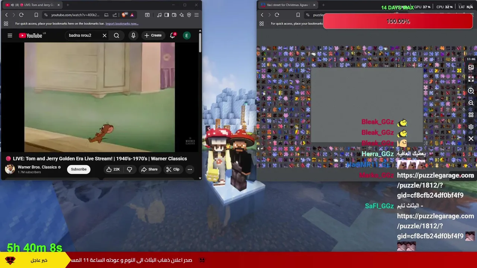This screenshot has height=268, width=477.
Task: Open apps grid on YouTube window bookmarks bar
Action: [x=6, y=23]
